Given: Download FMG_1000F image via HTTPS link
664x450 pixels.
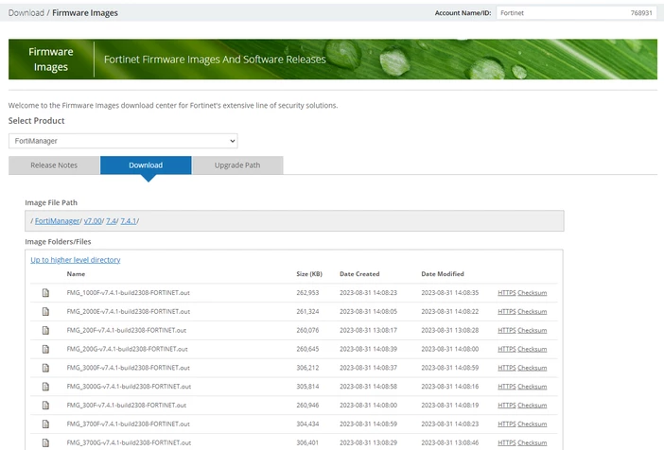Looking at the screenshot, I should click(x=506, y=292).
